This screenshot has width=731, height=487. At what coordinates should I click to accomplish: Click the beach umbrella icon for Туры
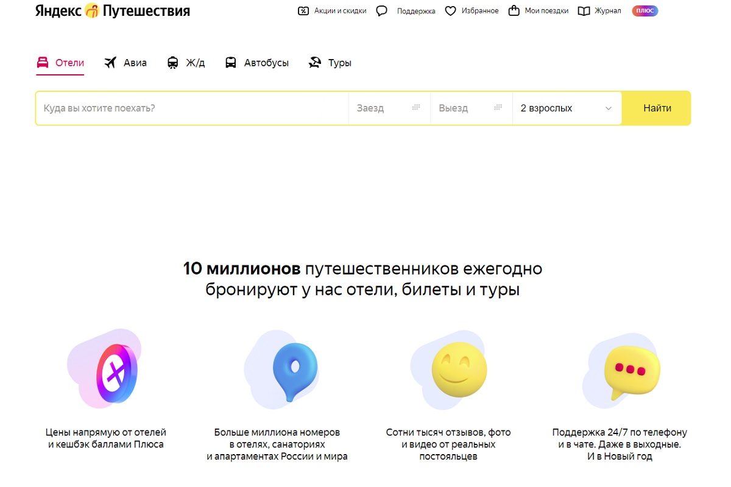click(x=315, y=63)
